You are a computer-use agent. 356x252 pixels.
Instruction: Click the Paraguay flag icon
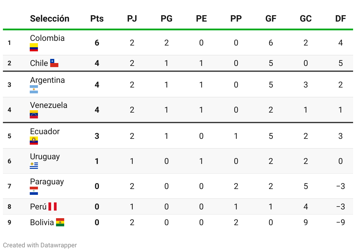34,191
